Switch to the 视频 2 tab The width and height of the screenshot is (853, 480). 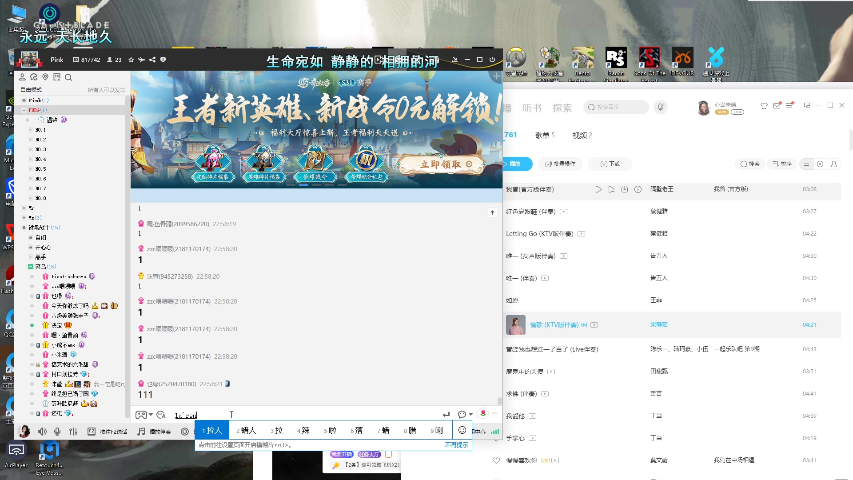tap(582, 135)
